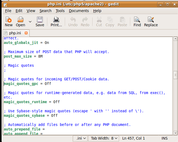Screen dimensions: 178x142
Task: Click the post_max_size = 8M line
Action: pos(23,56)
